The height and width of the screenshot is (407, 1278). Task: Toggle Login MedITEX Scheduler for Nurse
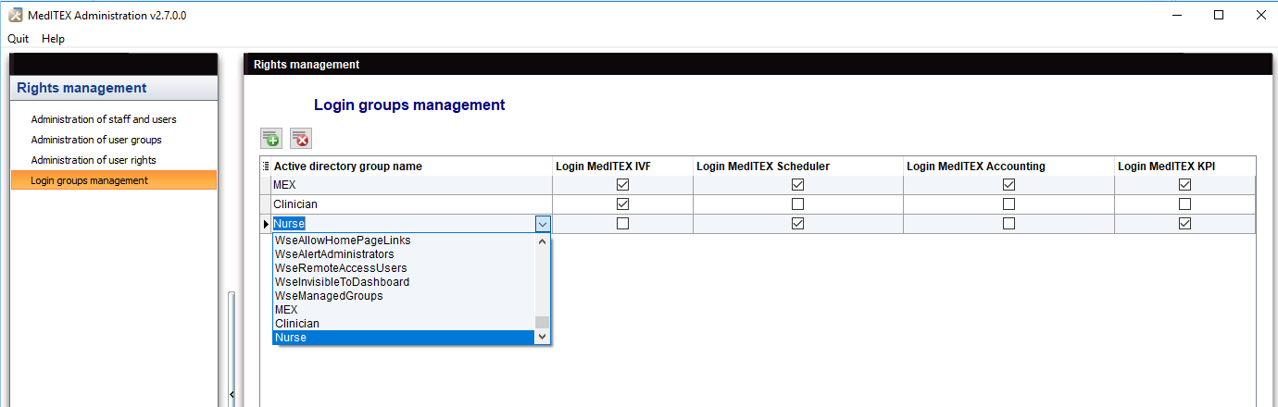(x=797, y=223)
